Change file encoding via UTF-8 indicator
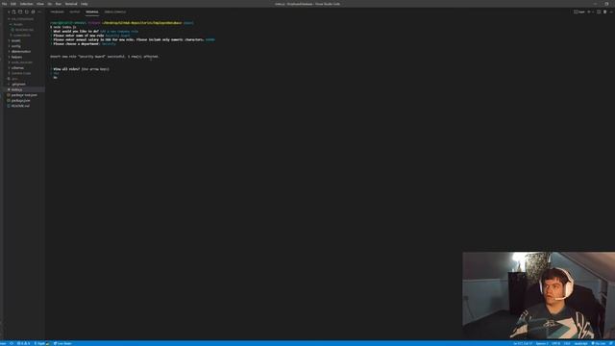615x346 pixels. [x=555, y=344]
